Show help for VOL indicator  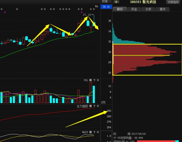pyautogui.click(x=94, y=80)
